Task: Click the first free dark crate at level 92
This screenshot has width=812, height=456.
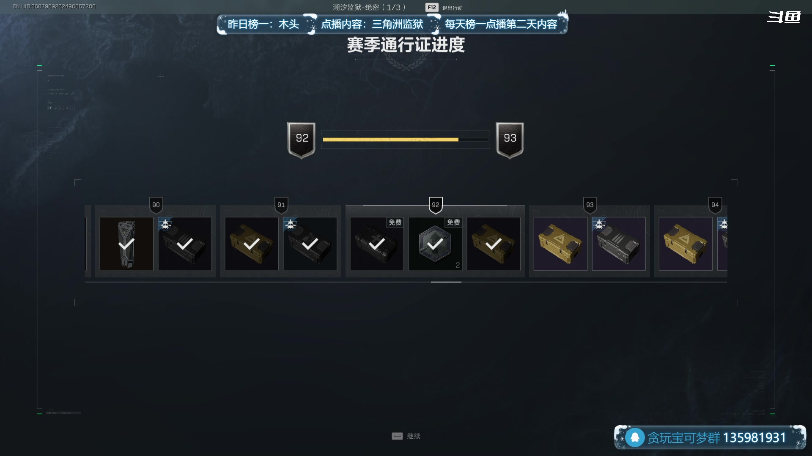Action: click(377, 244)
